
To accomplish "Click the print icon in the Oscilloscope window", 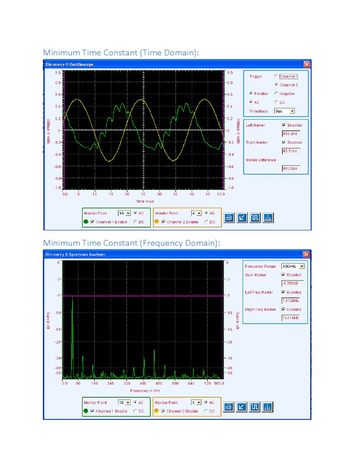I will click(x=229, y=218).
